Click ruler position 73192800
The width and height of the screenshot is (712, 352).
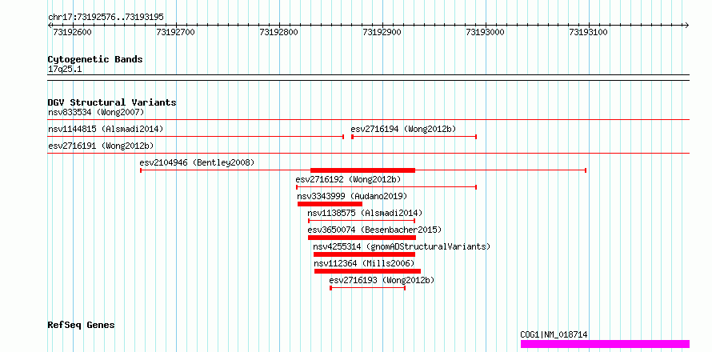coord(279,32)
